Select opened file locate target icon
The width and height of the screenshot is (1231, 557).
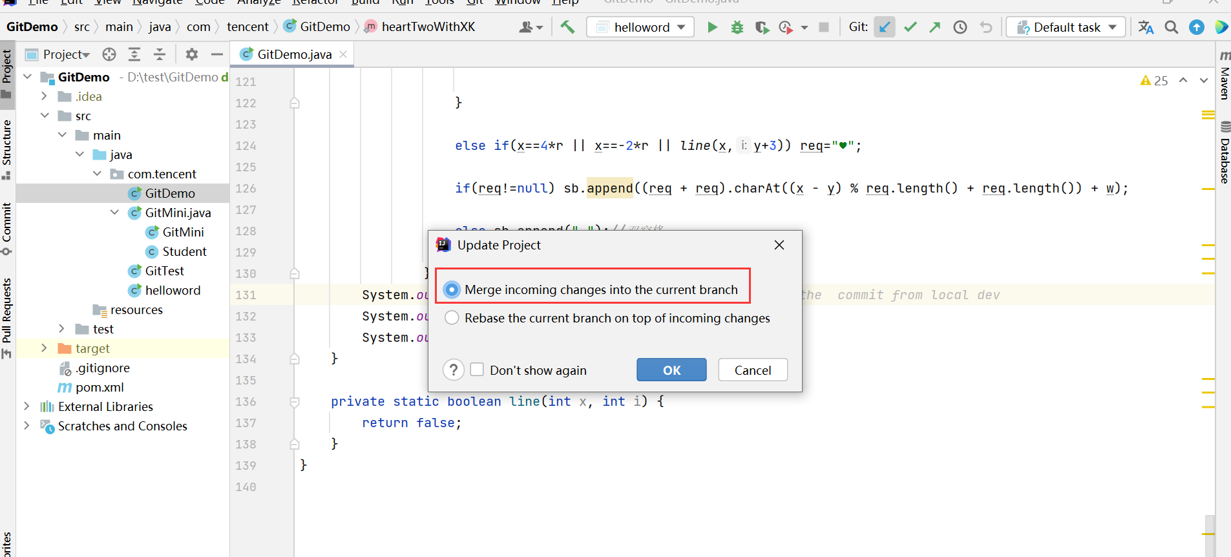[109, 54]
